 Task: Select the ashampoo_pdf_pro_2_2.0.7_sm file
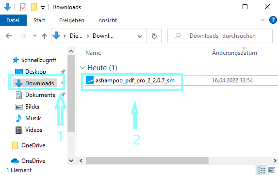point(135,80)
